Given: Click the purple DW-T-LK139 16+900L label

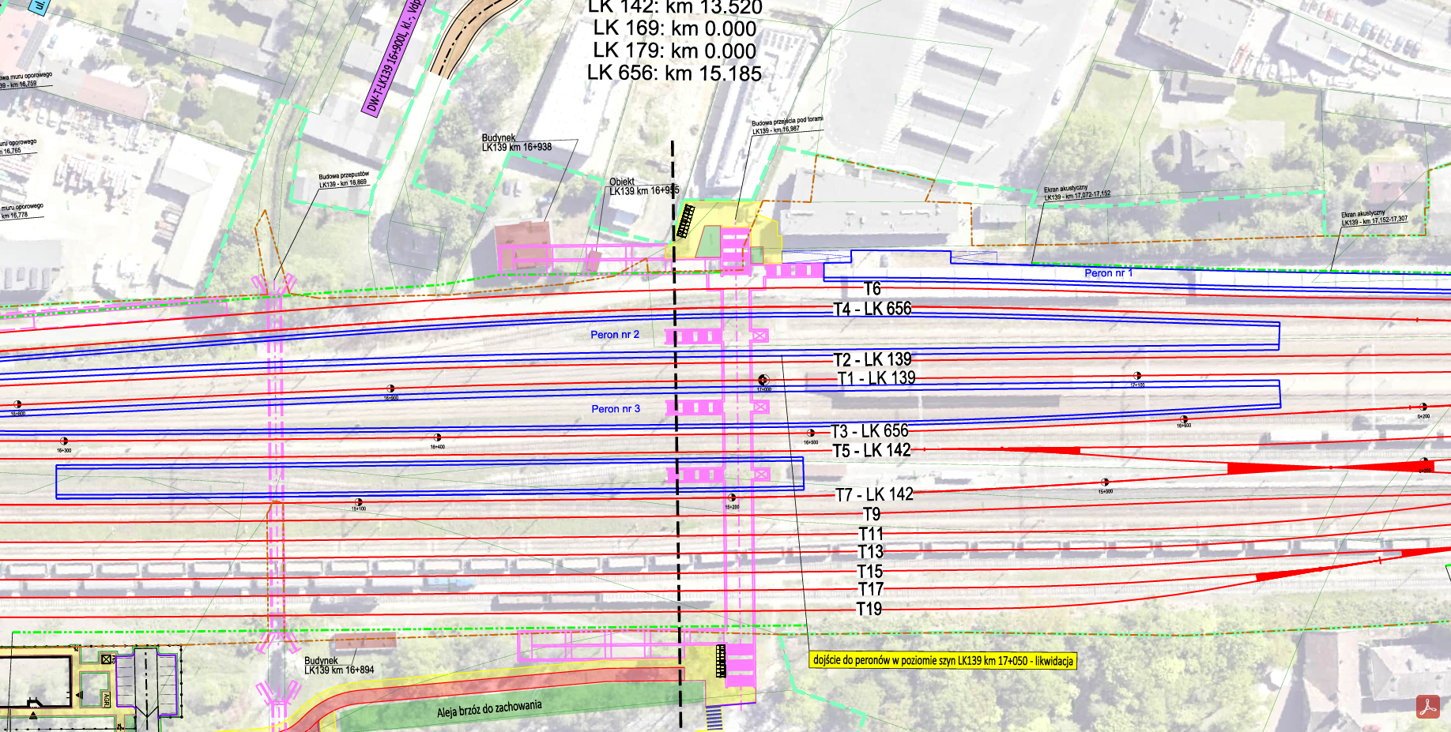Looking at the screenshot, I should (394, 58).
